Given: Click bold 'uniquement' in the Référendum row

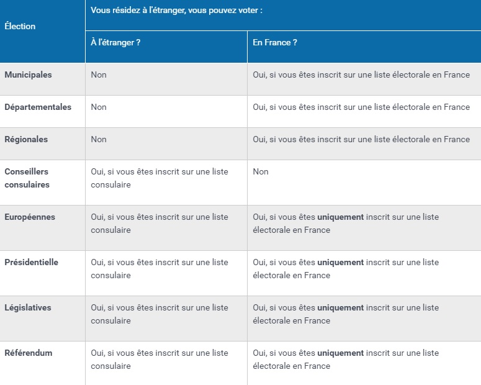Looking at the screenshot, I should click(x=340, y=353).
